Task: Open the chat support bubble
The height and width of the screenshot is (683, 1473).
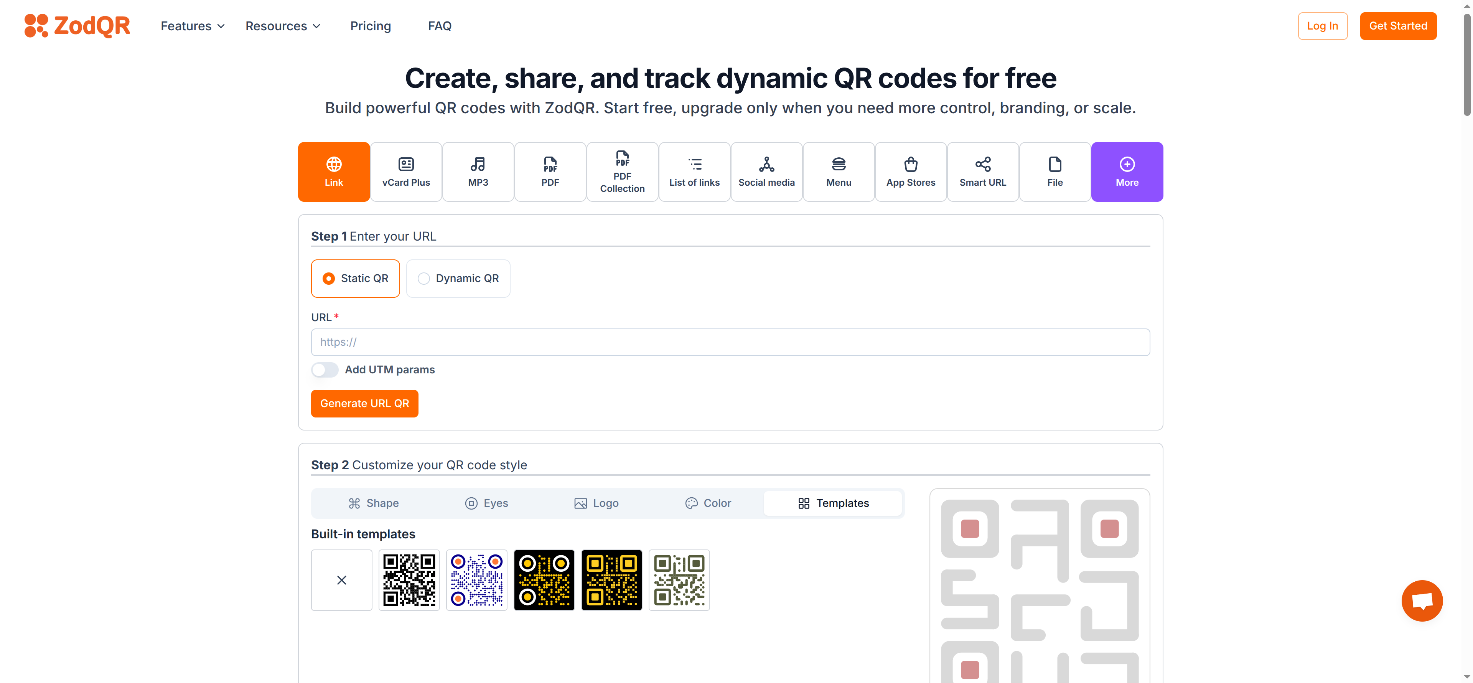Action: point(1422,601)
